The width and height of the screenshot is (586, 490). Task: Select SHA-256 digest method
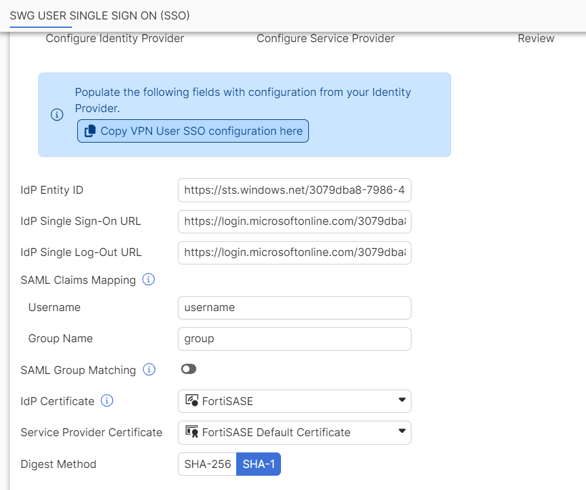pyautogui.click(x=207, y=464)
